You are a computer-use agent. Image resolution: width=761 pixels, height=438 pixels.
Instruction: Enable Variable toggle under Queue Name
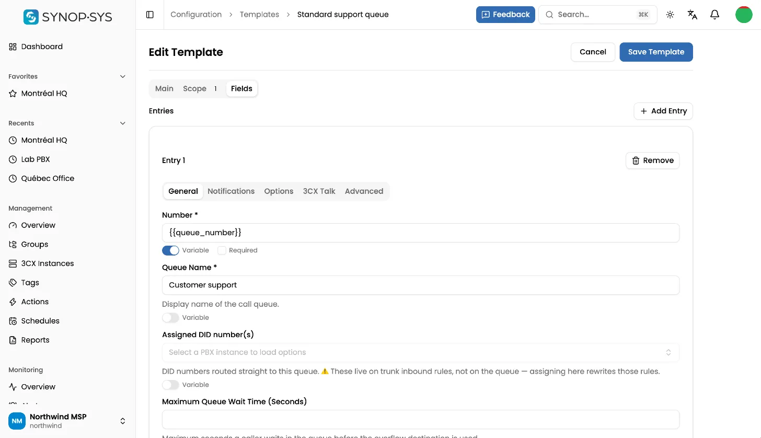(170, 318)
